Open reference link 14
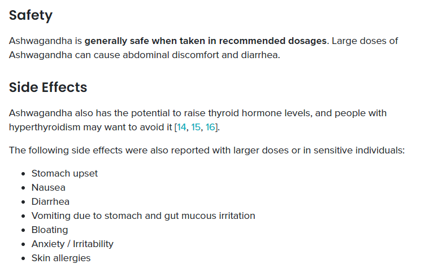The height and width of the screenshot is (277, 421). (x=181, y=127)
